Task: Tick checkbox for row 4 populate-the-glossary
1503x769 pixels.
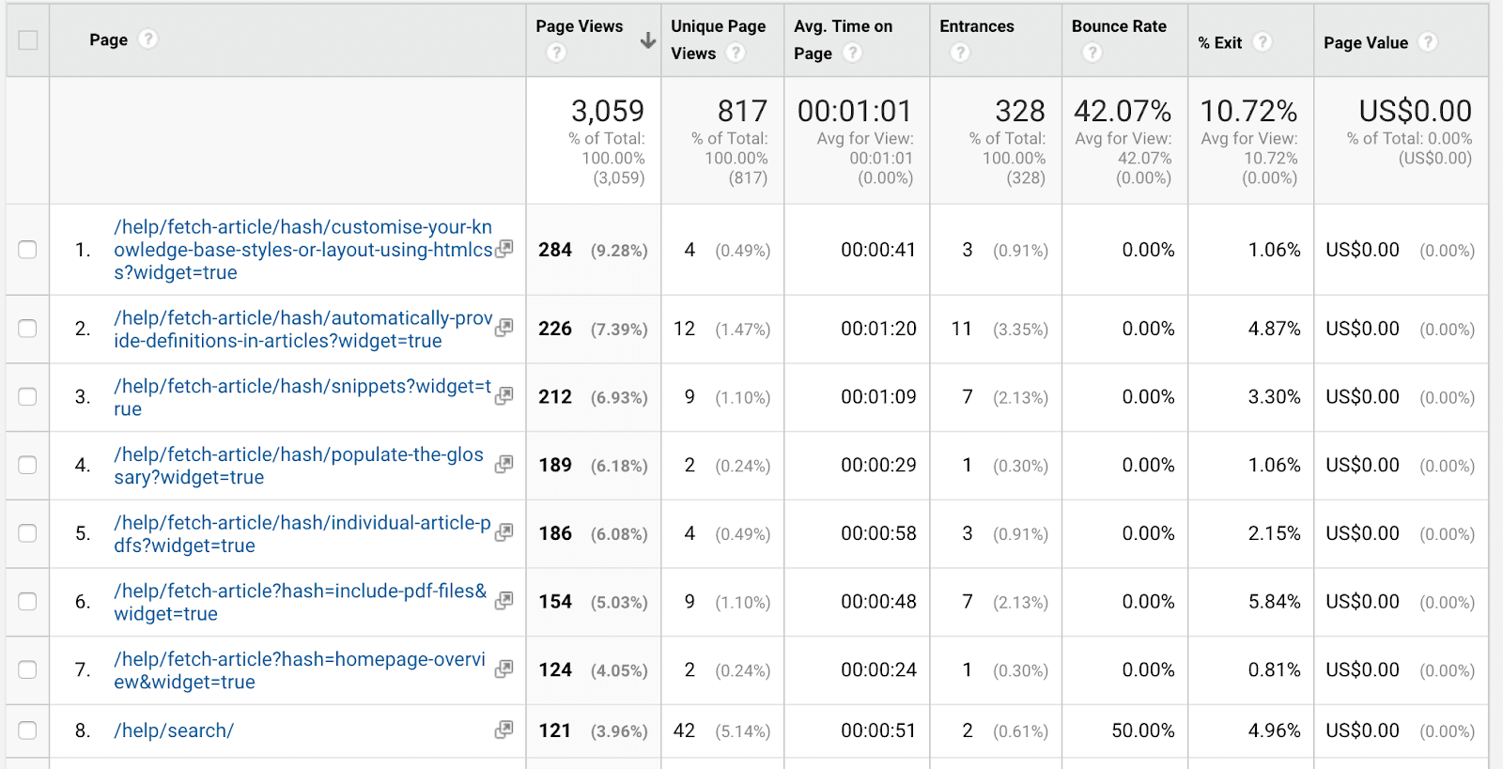Action: pos(28,466)
